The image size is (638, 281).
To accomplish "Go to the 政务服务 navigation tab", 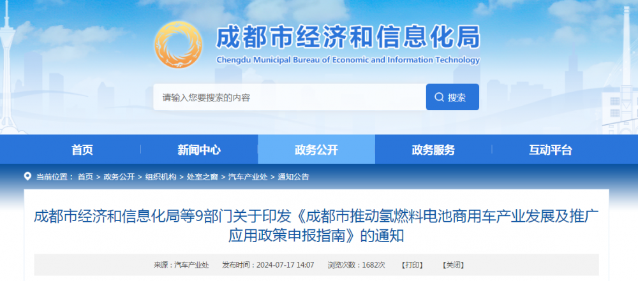I will pyautogui.click(x=433, y=150).
